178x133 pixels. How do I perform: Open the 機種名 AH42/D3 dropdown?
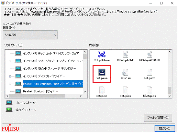(x=30, y=35)
